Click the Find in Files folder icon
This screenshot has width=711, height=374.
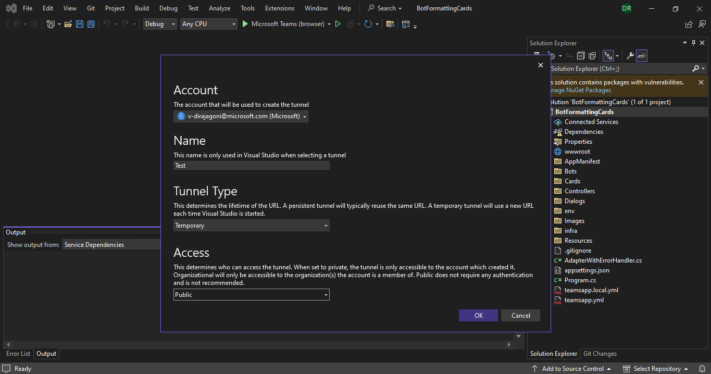click(390, 24)
